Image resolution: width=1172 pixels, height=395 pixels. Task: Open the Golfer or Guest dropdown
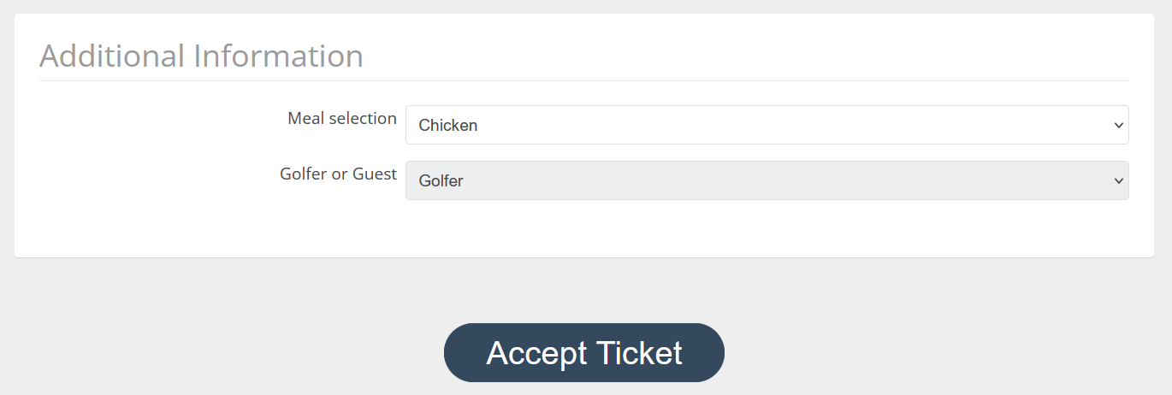point(767,180)
